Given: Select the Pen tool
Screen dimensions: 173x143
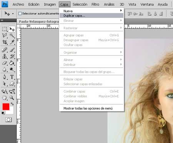Looking at the screenshot, I should click(5, 77).
